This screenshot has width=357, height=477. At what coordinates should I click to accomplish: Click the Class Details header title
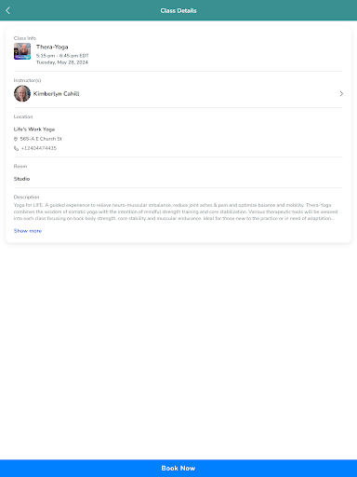[x=178, y=10]
